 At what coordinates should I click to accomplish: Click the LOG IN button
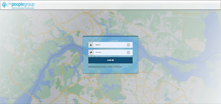click(x=110, y=60)
